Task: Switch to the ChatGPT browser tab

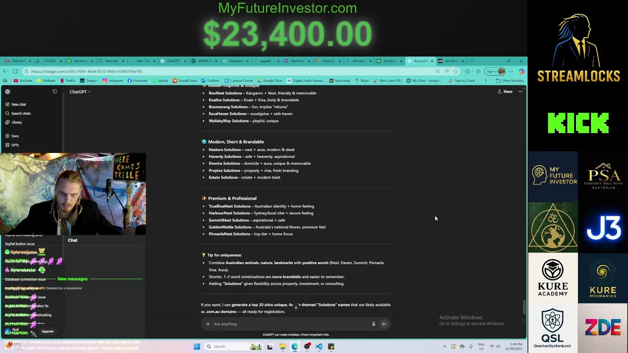Action: (x=173, y=61)
